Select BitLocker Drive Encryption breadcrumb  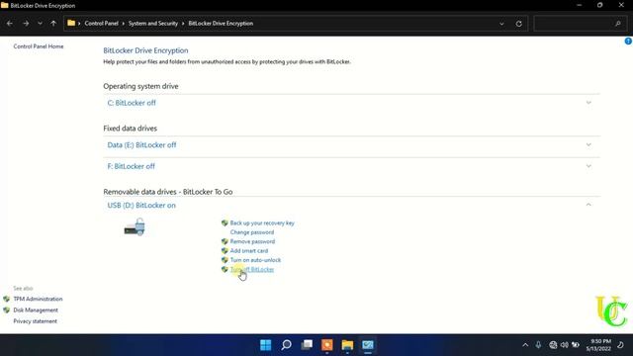pyautogui.click(x=221, y=24)
